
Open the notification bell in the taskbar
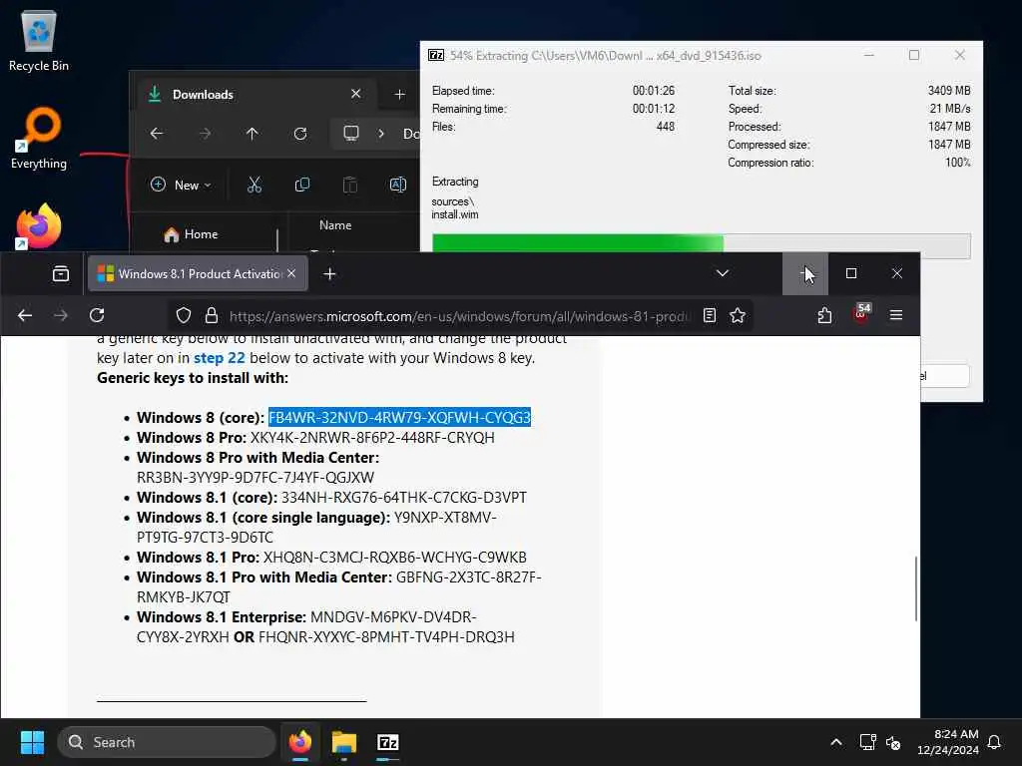tap(995, 742)
